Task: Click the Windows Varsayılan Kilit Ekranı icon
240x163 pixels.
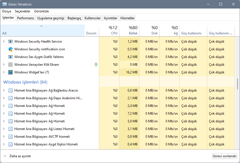Action: pyautogui.click(x=10, y=65)
